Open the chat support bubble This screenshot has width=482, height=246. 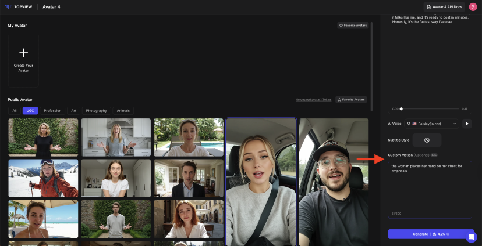[x=471, y=237]
